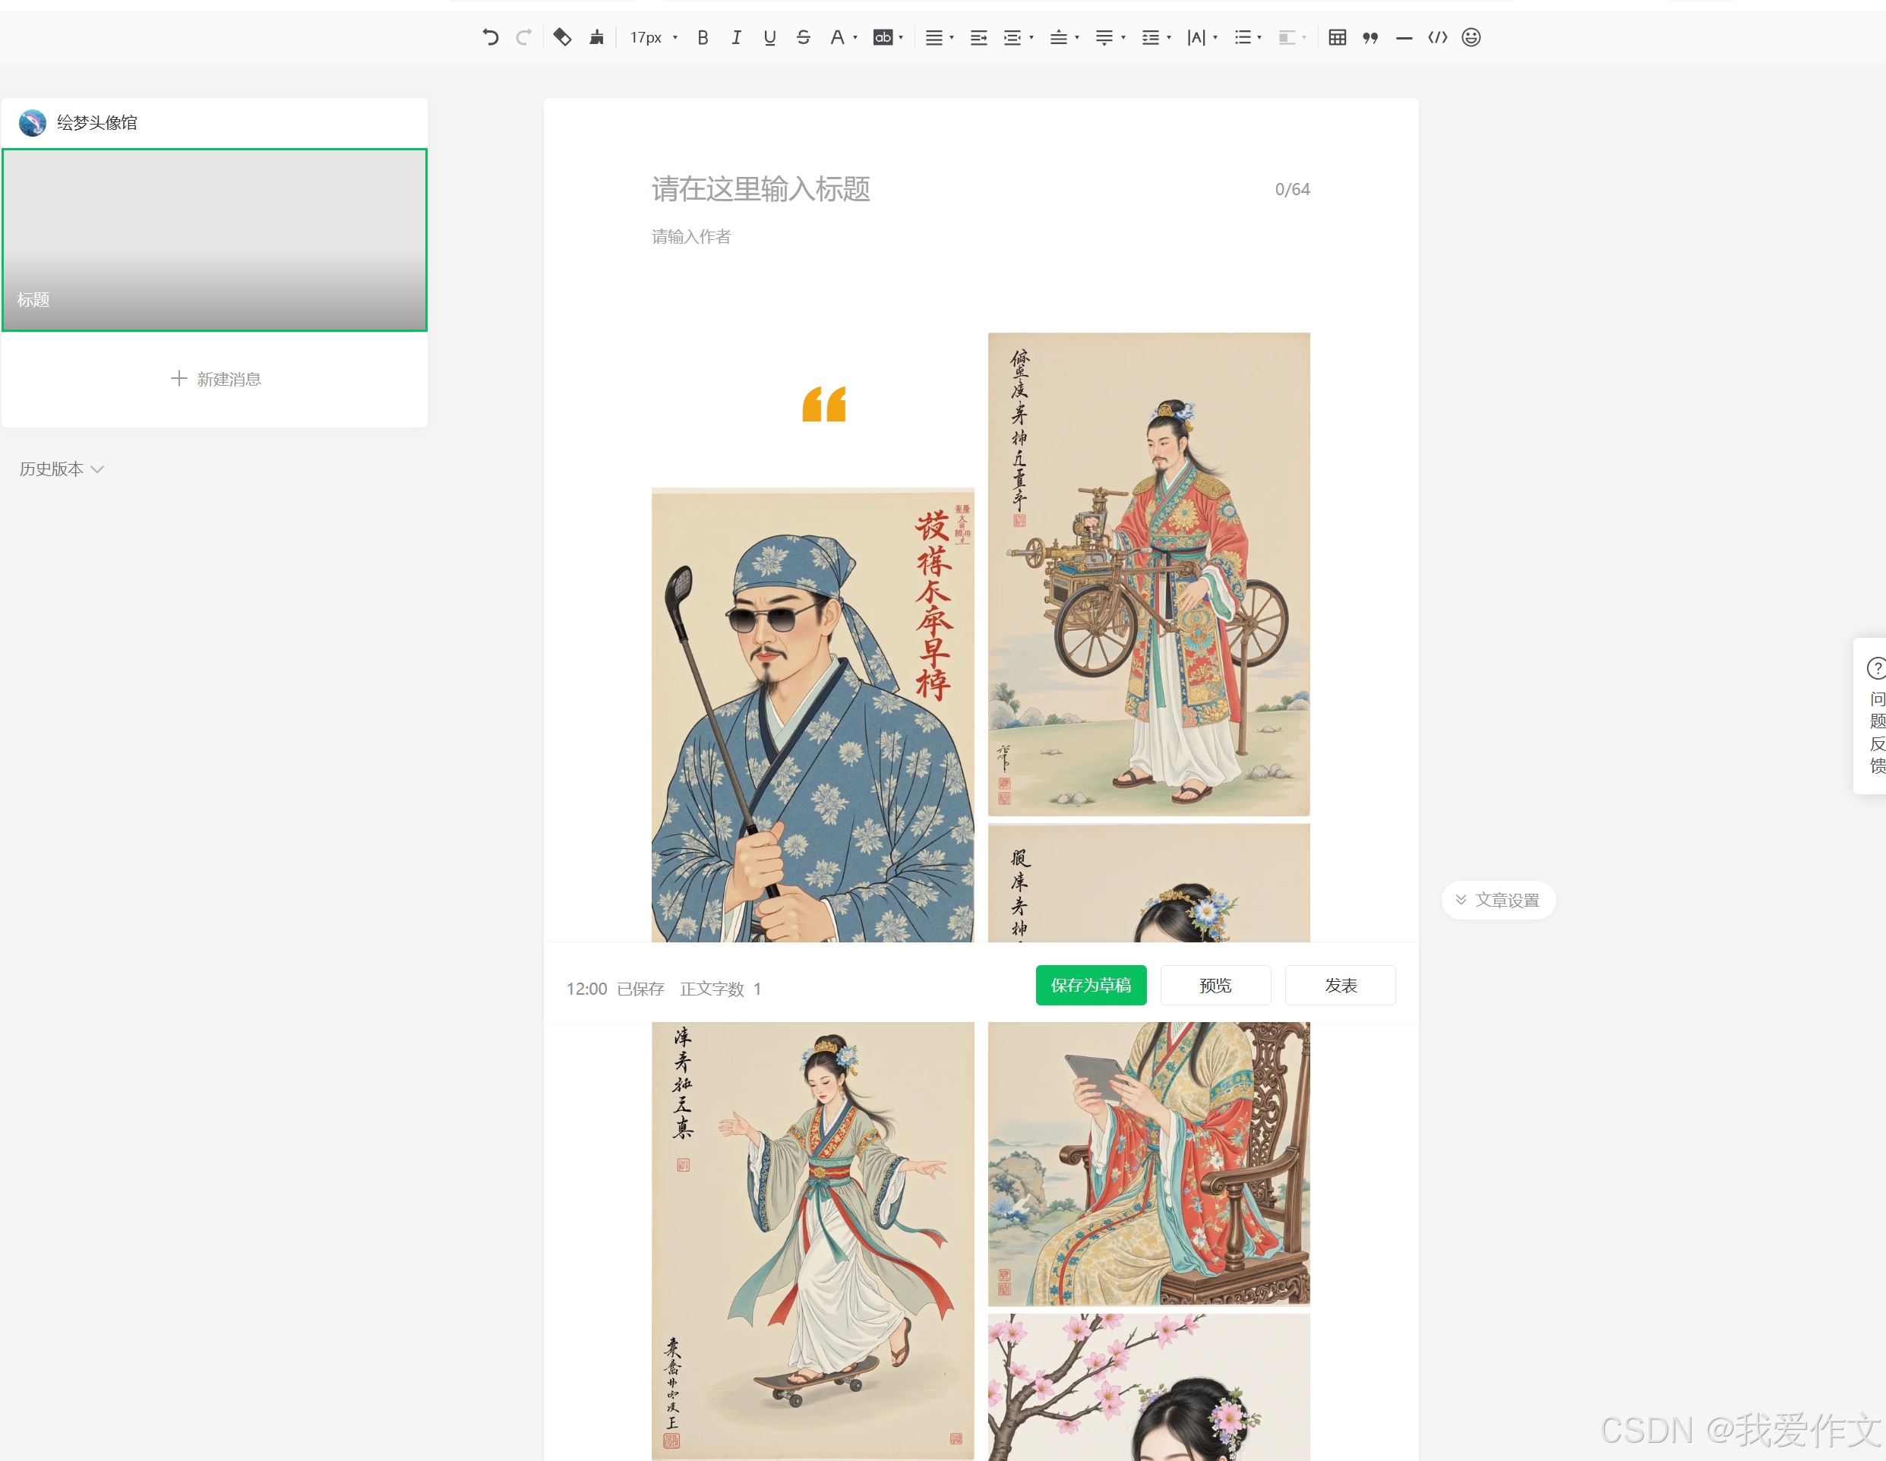The image size is (1886, 1461).
Task: Open the background color dropdown arrow
Action: 901,38
